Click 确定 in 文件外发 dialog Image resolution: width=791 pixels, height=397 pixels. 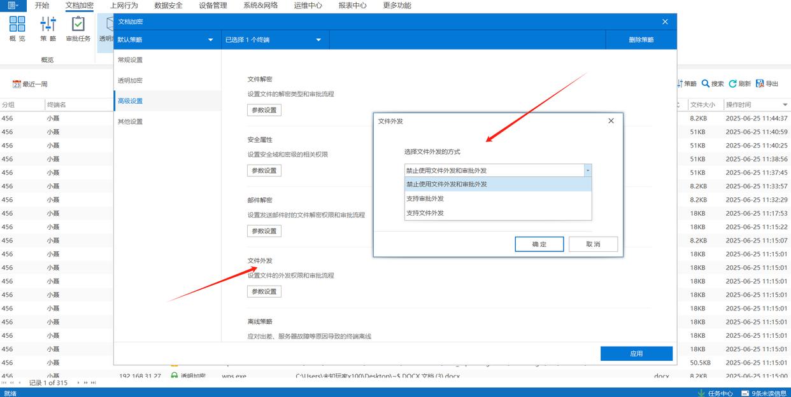click(x=539, y=244)
